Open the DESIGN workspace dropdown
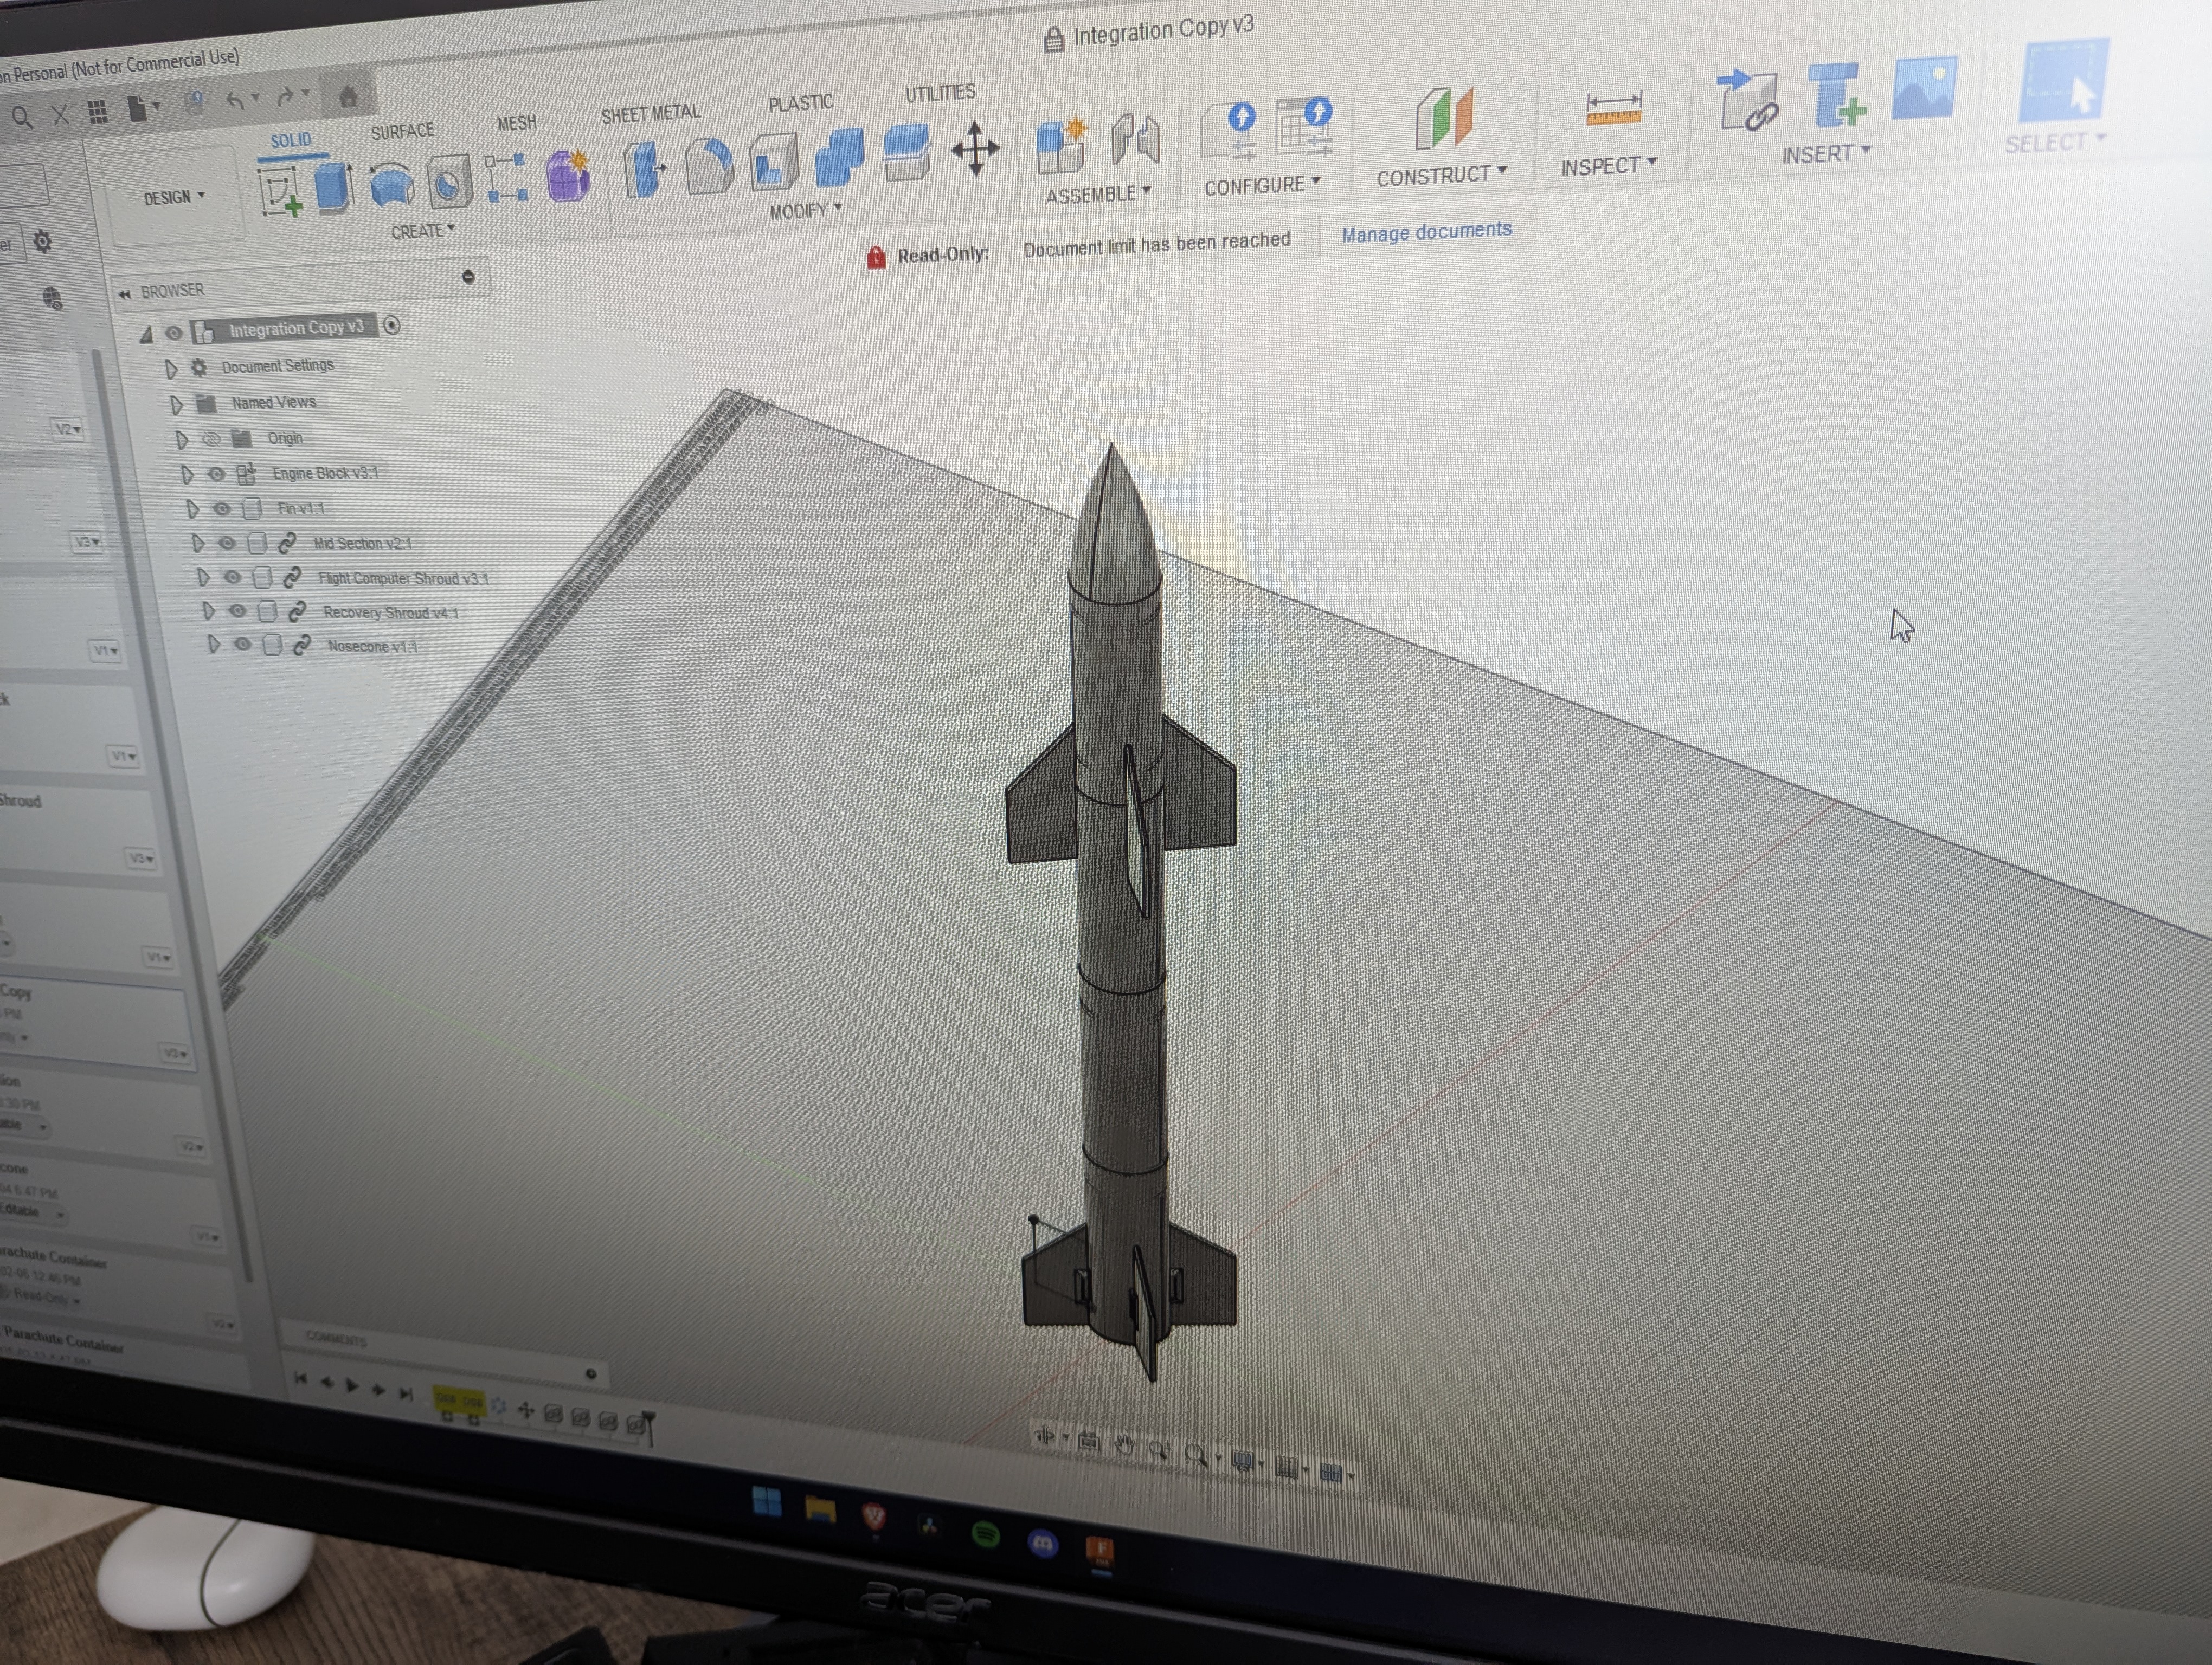 [174, 198]
